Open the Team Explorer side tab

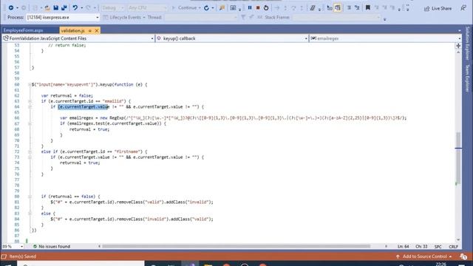click(x=468, y=78)
